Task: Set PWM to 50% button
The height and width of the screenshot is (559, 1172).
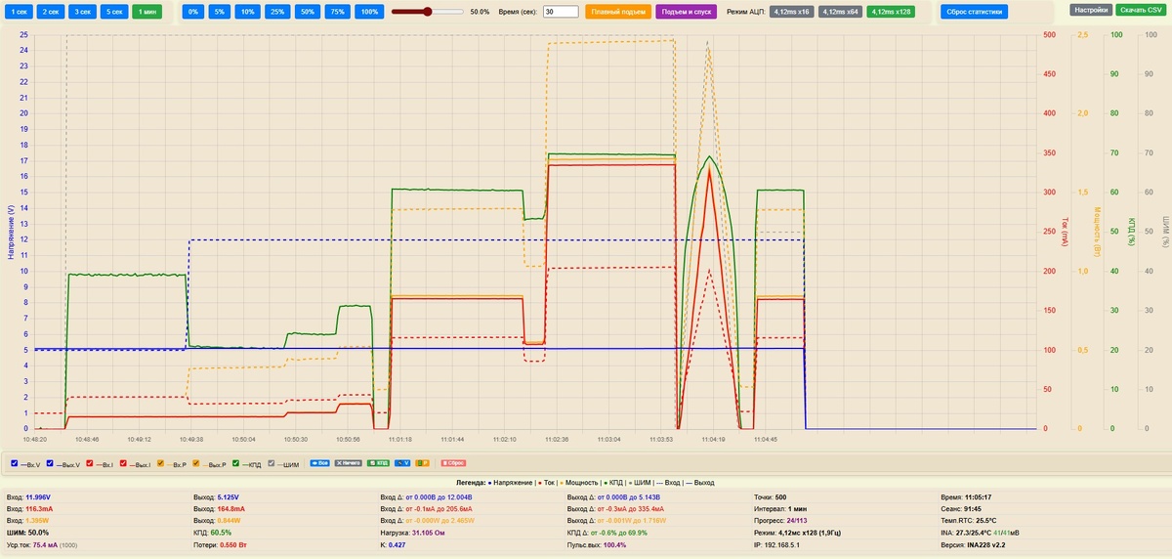Action: pyautogui.click(x=308, y=12)
